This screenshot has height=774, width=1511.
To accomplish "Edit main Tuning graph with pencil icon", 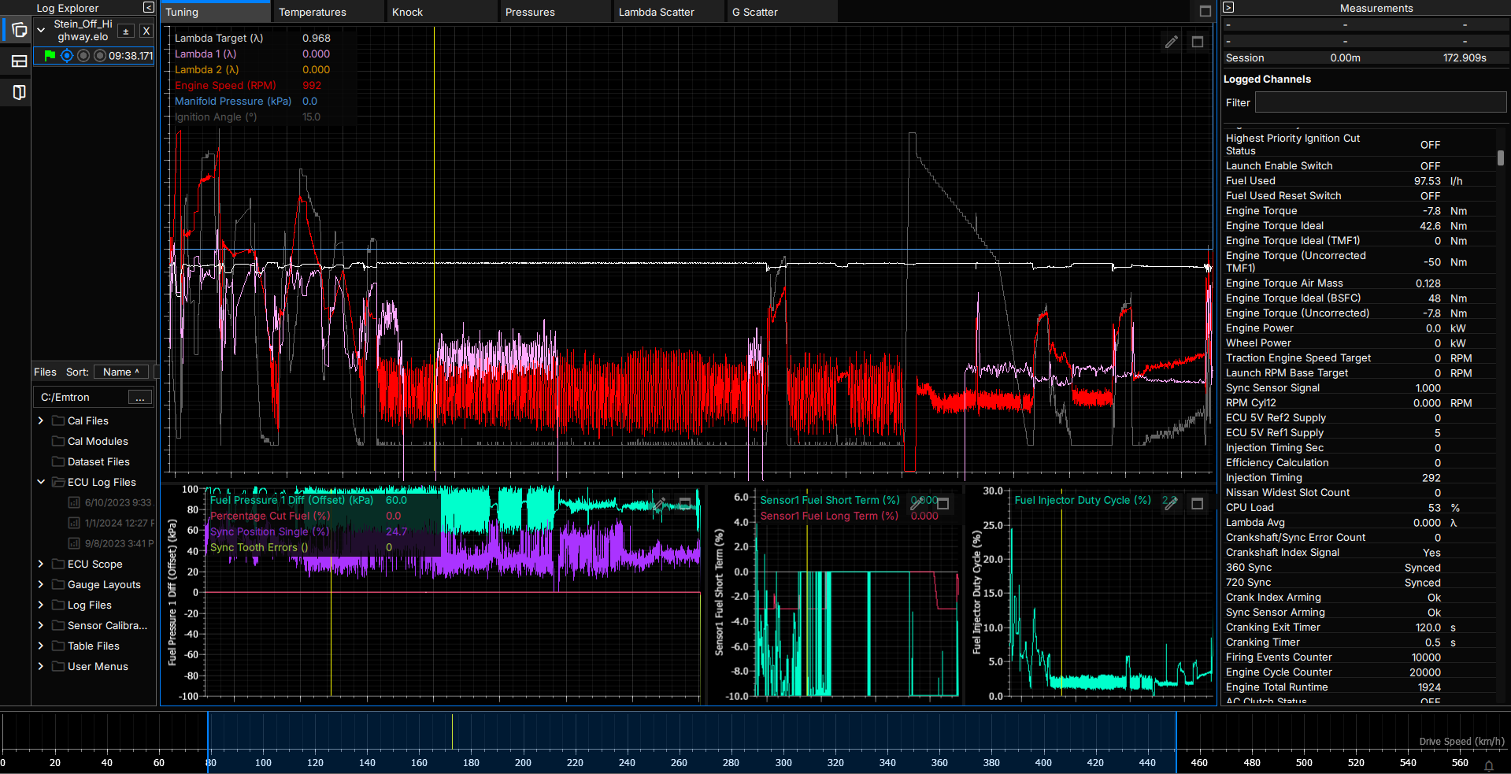I will (1171, 42).
